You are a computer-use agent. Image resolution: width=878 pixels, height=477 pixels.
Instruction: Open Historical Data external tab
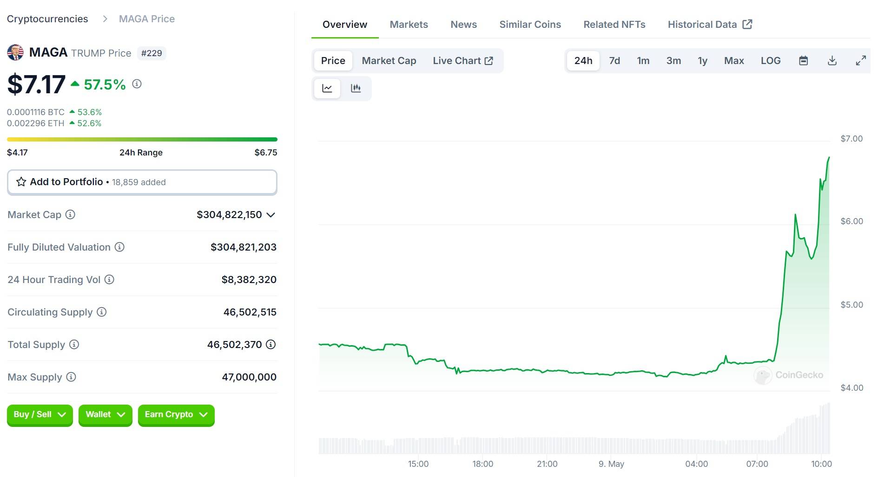click(x=710, y=25)
